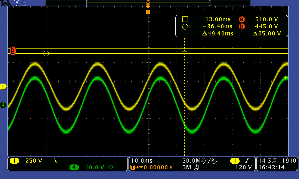Click the '445.0 V' cursor b voltage readout
The width and height of the screenshot is (299, 179).
[266, 26]
